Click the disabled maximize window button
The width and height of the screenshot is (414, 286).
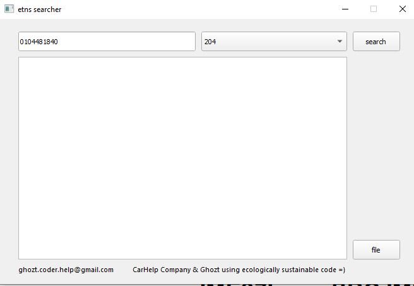pyautogui.click(x=374, y=9)
